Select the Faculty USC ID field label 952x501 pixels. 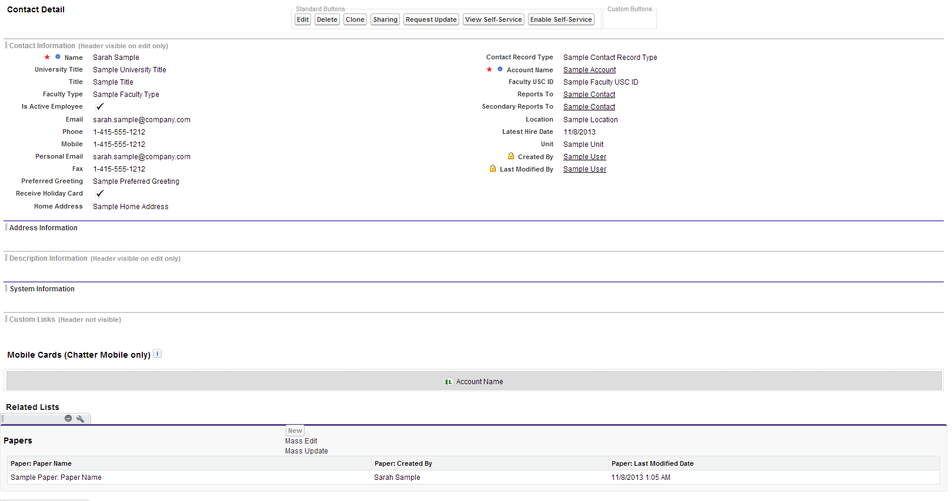tap(531, 82)
